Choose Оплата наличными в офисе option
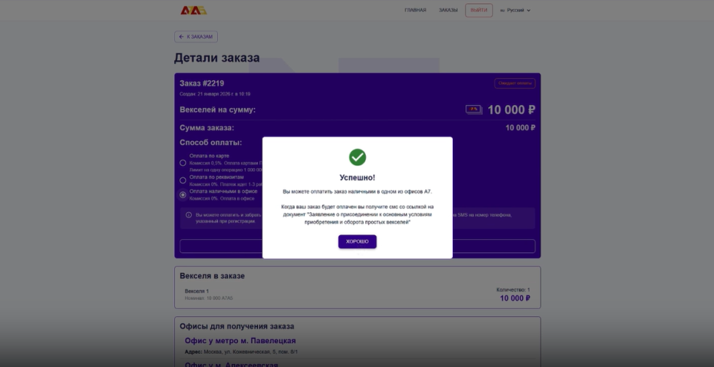 click(183, 195)
